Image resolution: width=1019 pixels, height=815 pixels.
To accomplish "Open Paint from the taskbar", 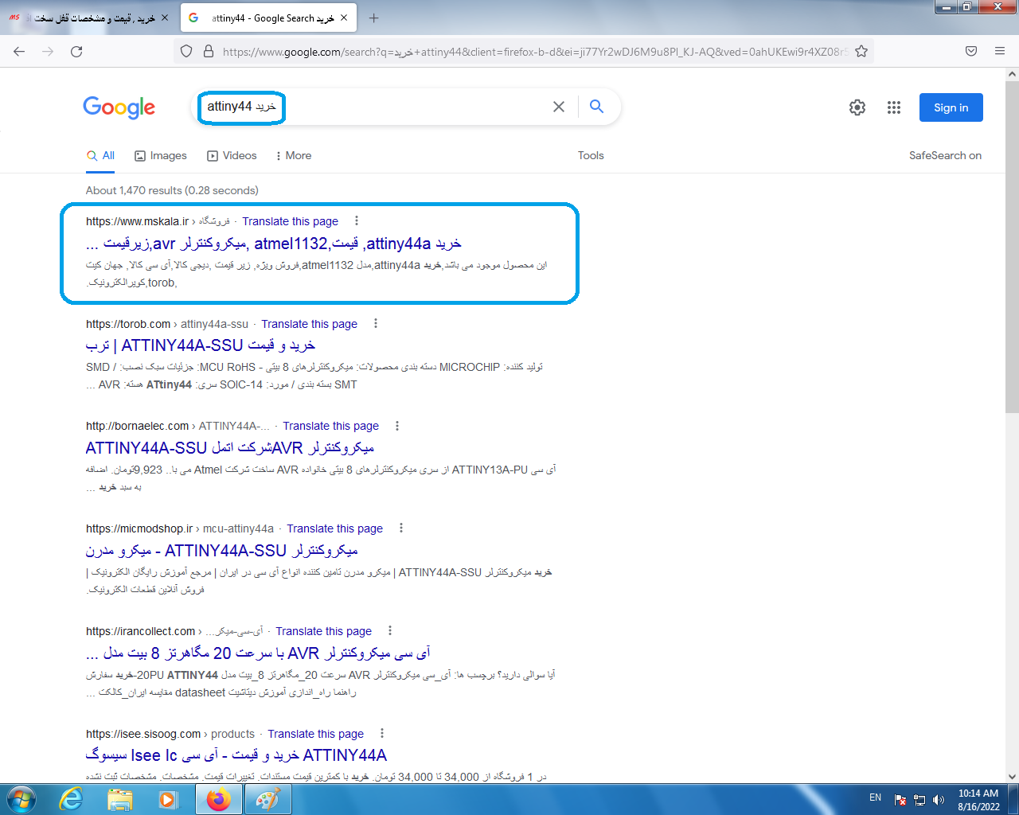I will (x=267, y=799).
